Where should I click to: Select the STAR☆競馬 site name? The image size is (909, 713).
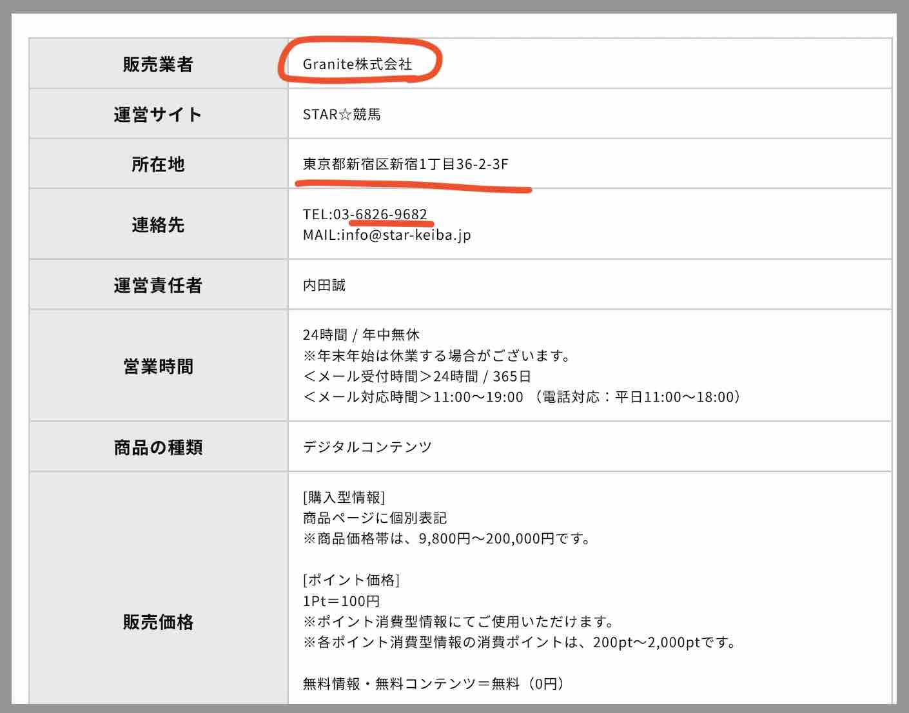[342, 114]
